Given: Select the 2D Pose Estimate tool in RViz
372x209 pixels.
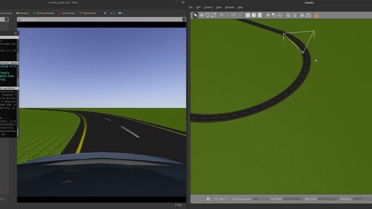Looking at the screenshot, I should coord(44,13).
